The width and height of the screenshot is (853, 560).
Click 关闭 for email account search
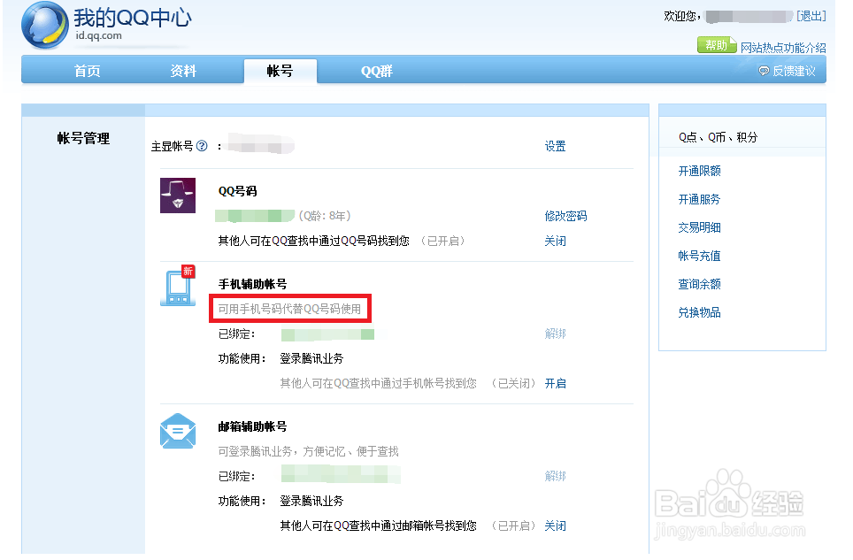555,525
